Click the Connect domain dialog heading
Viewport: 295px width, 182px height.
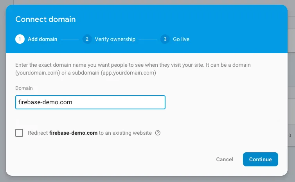45,19
